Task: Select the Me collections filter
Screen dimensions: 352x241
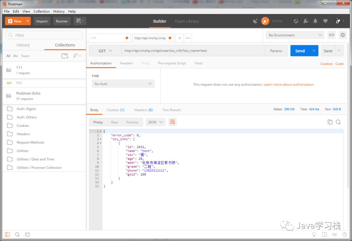Action: coord(16,56)
